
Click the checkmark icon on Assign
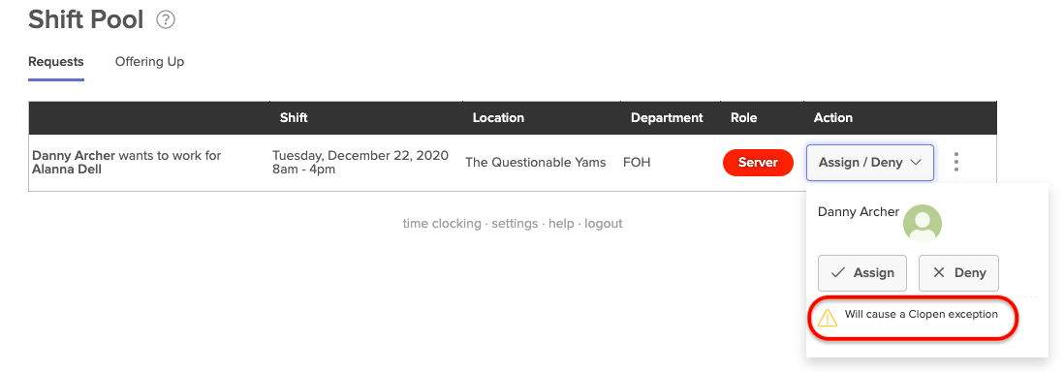pos(838,273)
